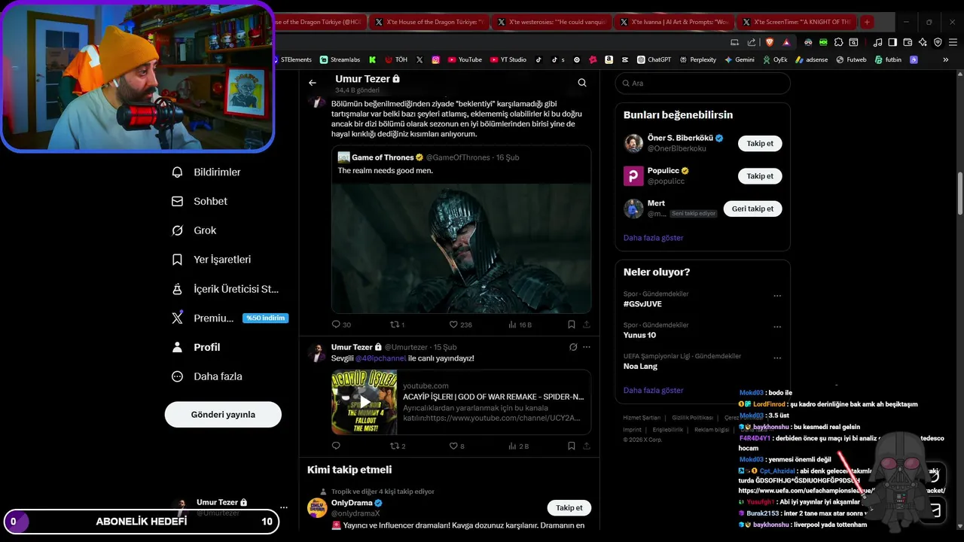Open the quoted Game of Thrones video image
This screenshot has height=542, width=964.
(461, 248)
